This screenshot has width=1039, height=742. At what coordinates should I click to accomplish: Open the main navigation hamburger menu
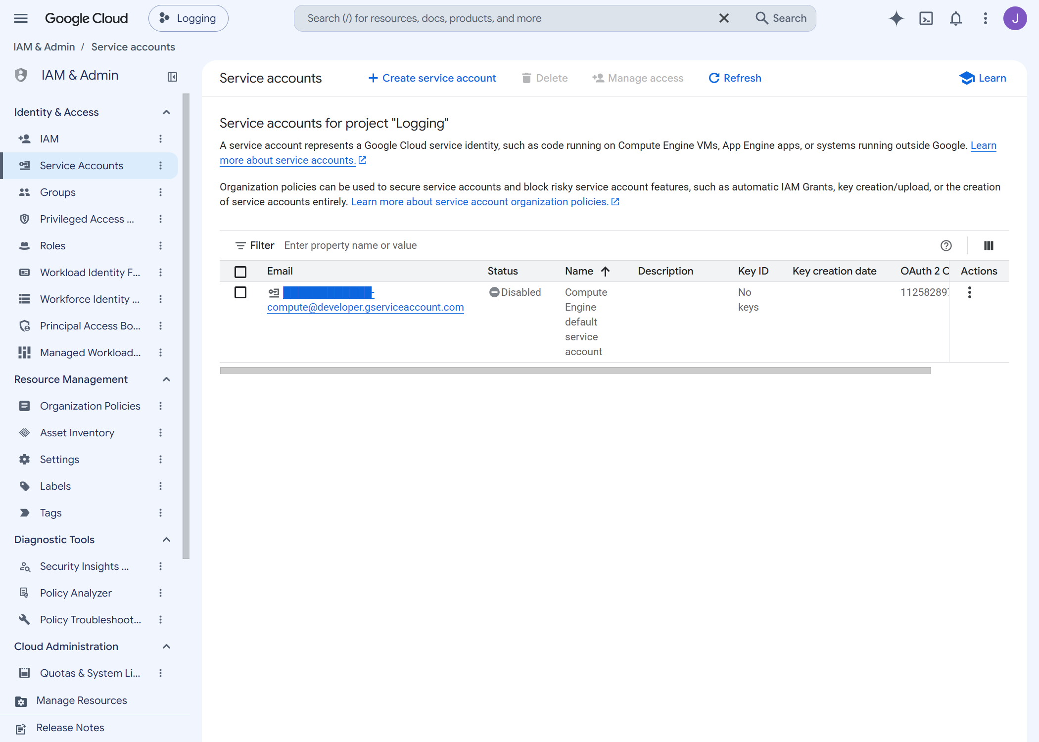[x=21, y=18]
